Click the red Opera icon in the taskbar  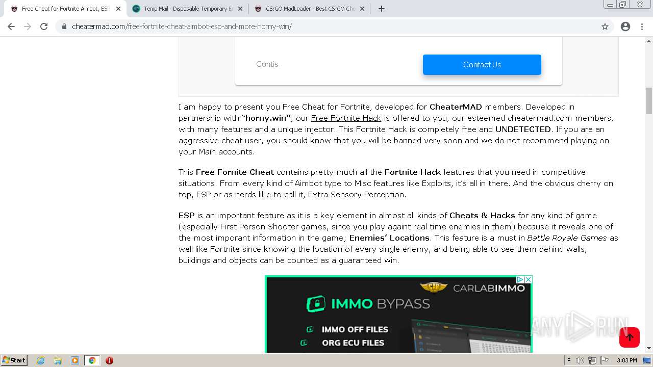point(109,360)
